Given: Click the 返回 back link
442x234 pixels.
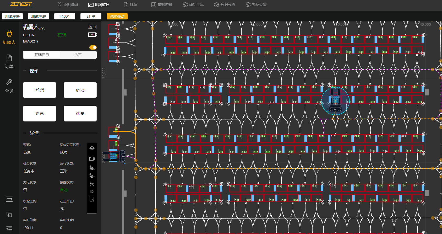Looking at the screenshot, I should pos(92,27).
